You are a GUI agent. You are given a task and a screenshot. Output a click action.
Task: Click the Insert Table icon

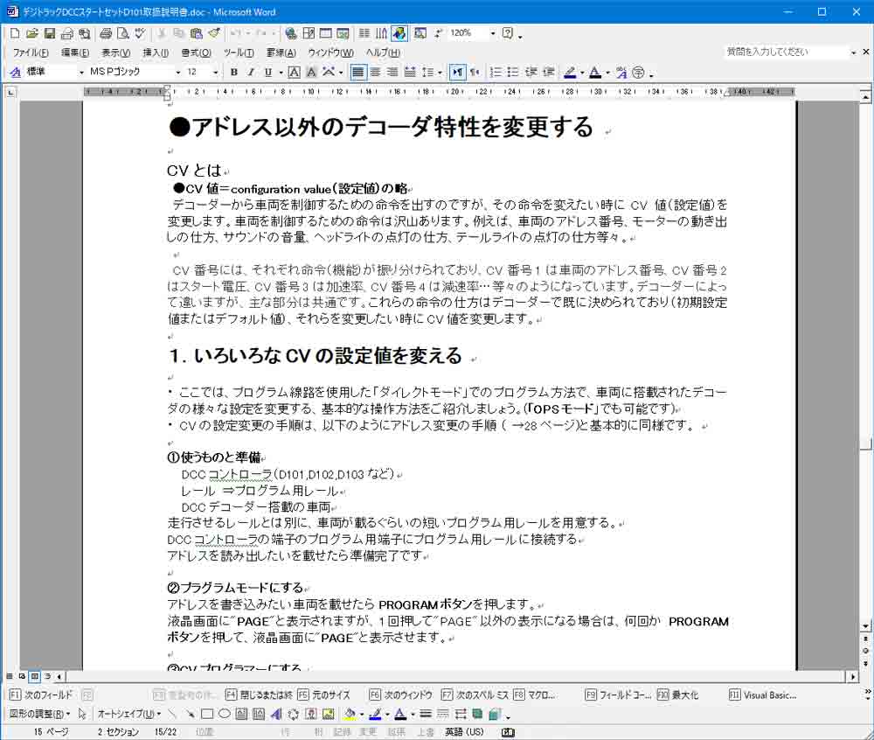pyautogui.click(x=324, y=34)
